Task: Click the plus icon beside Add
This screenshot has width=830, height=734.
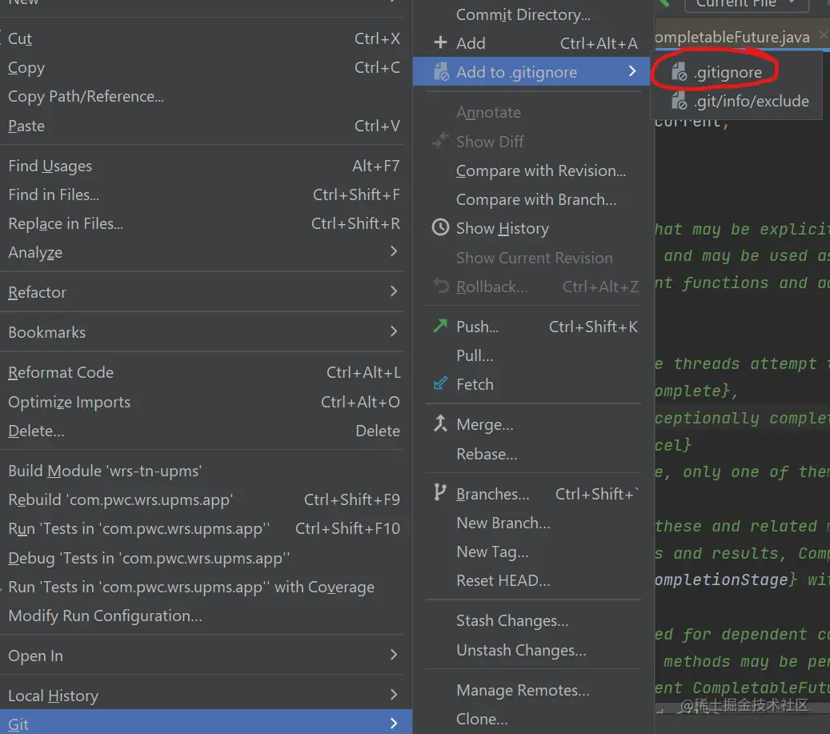Action: [440, 42]
